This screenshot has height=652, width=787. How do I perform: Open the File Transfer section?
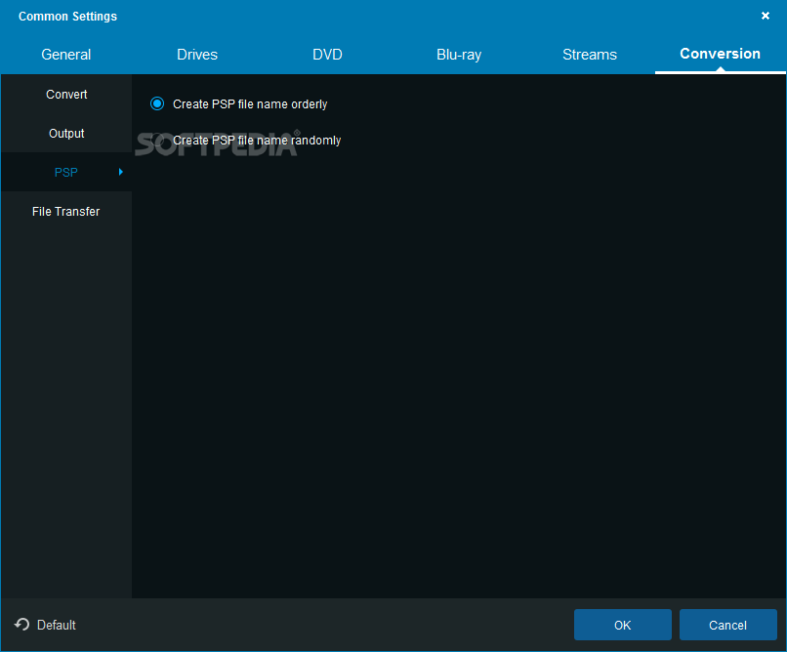tap(66, 211)
